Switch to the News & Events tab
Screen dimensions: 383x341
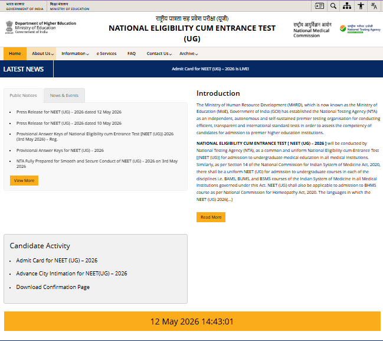click(64, 95)
